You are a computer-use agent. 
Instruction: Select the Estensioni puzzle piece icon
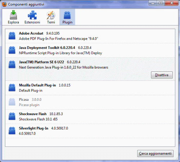click(32, 15)
